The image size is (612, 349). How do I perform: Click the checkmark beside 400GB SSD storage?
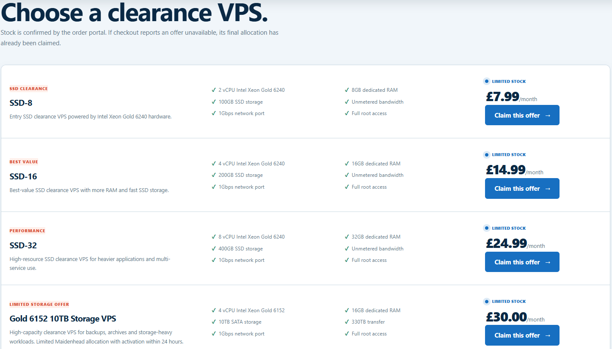(x=214, y=249)
